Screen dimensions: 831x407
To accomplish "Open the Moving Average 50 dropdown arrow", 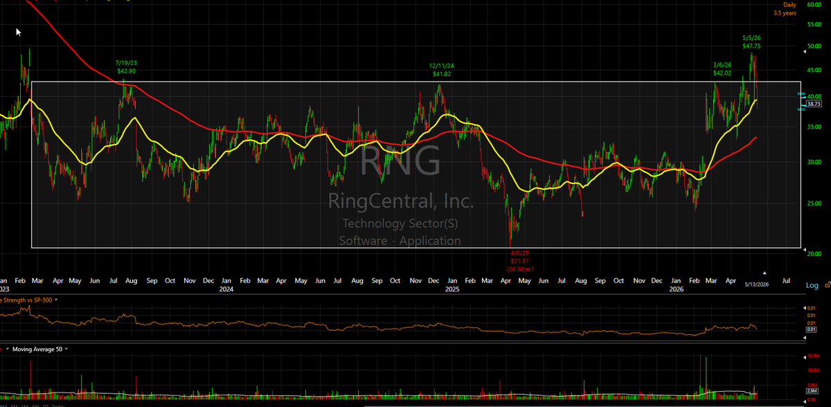I will (x=68, y=350).
